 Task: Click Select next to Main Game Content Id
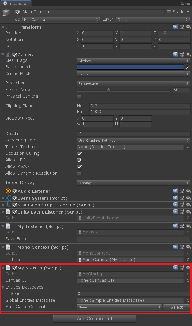pos(177,307)
